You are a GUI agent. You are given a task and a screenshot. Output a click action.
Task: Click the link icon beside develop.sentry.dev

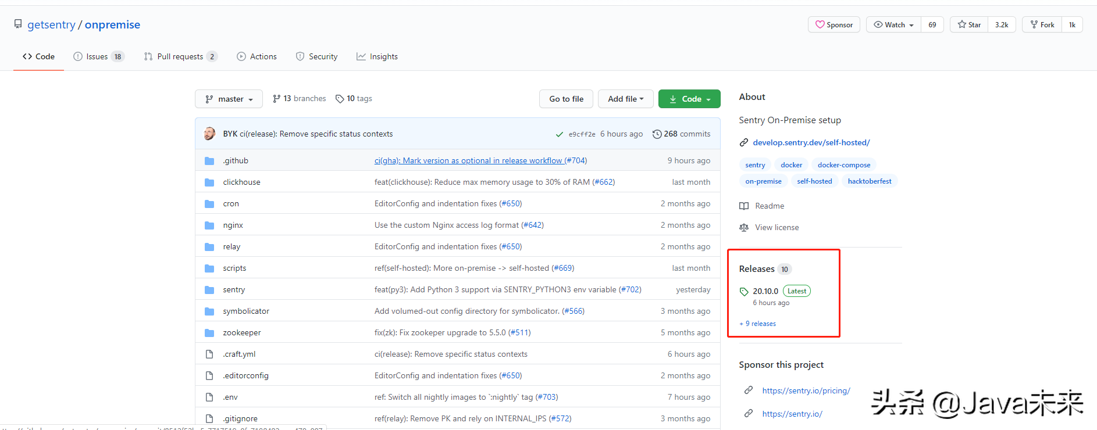click(744, 143)
